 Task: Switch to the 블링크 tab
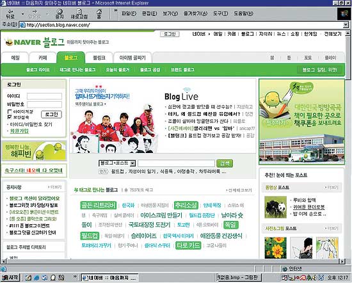(99, 58)
